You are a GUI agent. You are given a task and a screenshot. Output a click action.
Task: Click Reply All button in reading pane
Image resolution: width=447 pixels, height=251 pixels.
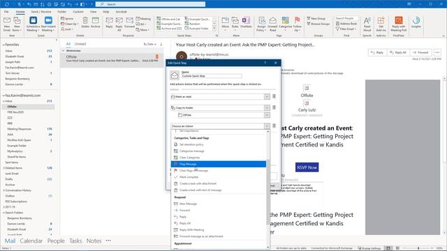coord(398,53)
